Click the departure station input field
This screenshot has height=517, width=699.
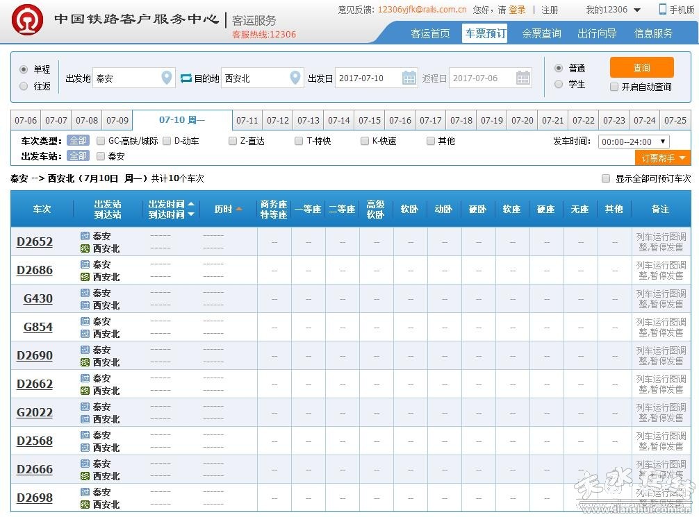[x=125, y=78]
